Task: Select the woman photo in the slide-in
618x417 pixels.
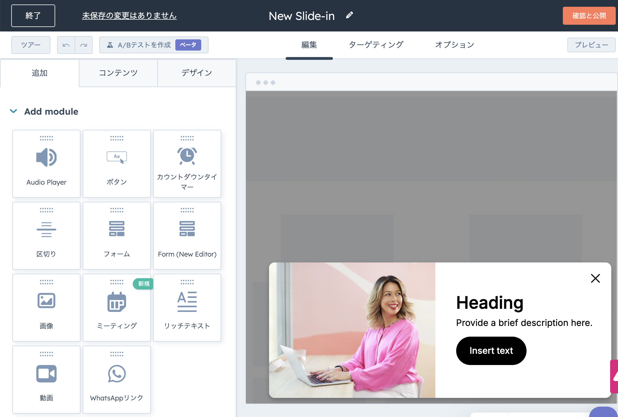Action: 352,330
